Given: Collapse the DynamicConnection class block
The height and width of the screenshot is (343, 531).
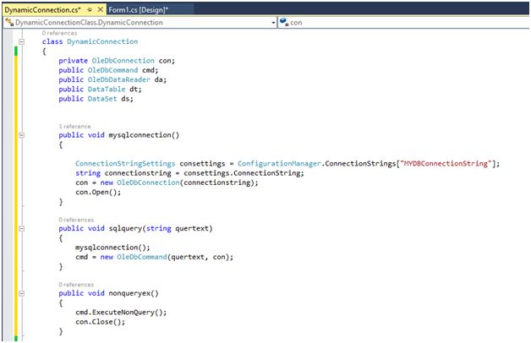Looking at the screenshot, I should pos(22,41).
